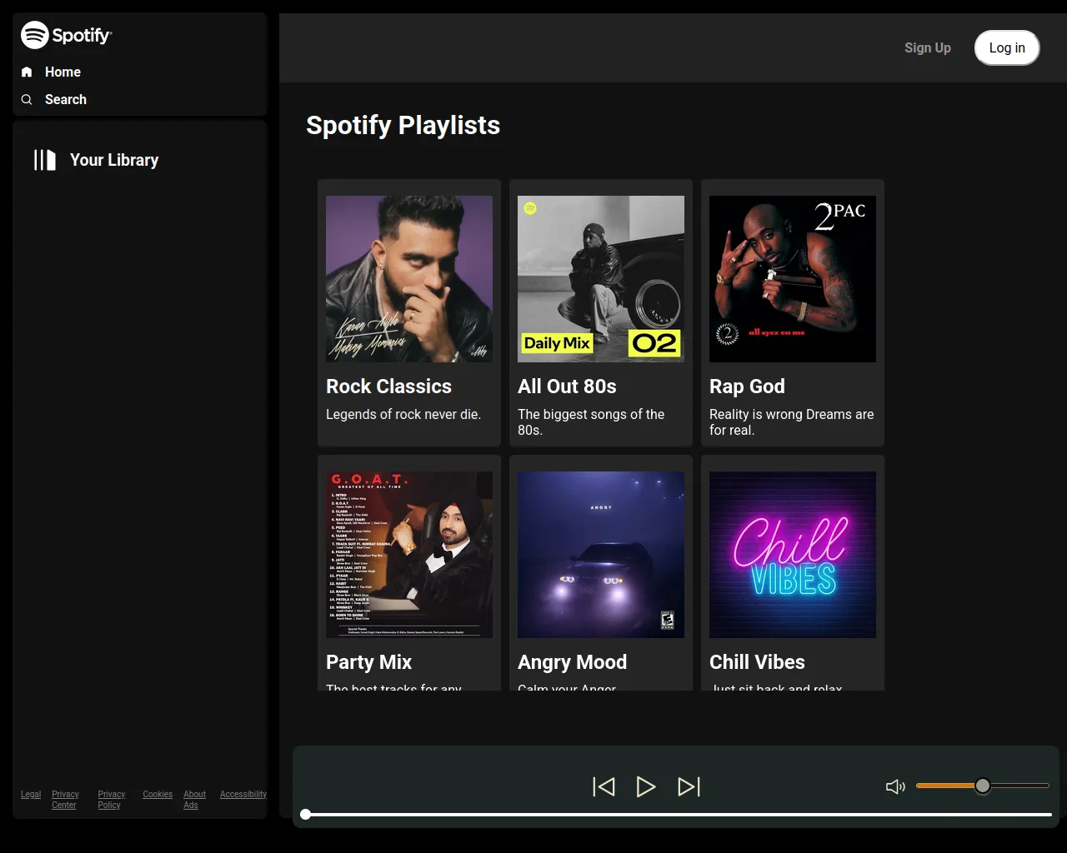Click the All Out 80s title
The height and width of the screenshot is (853, 1067).
567,387
